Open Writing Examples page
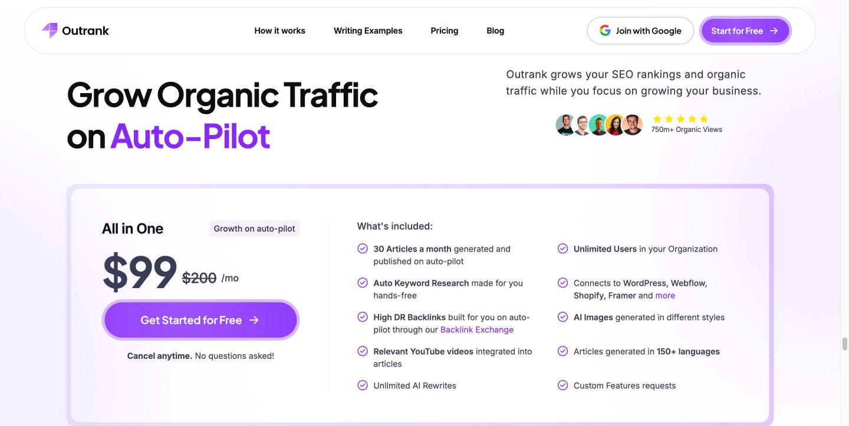 [368, 31]
